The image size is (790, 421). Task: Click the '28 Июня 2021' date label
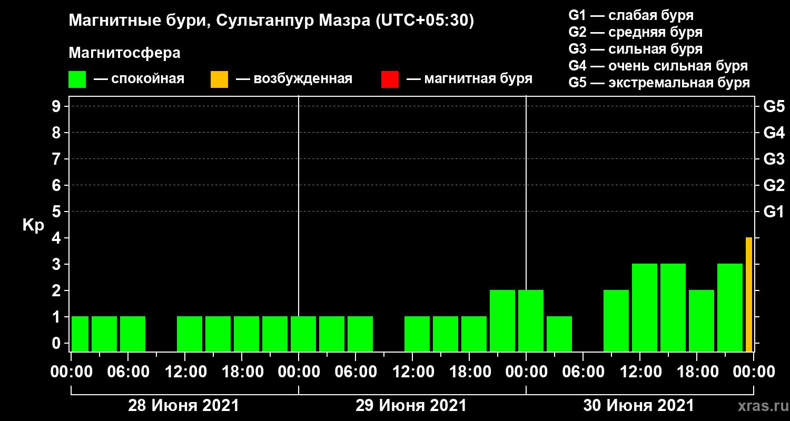[x=184, y=406]
